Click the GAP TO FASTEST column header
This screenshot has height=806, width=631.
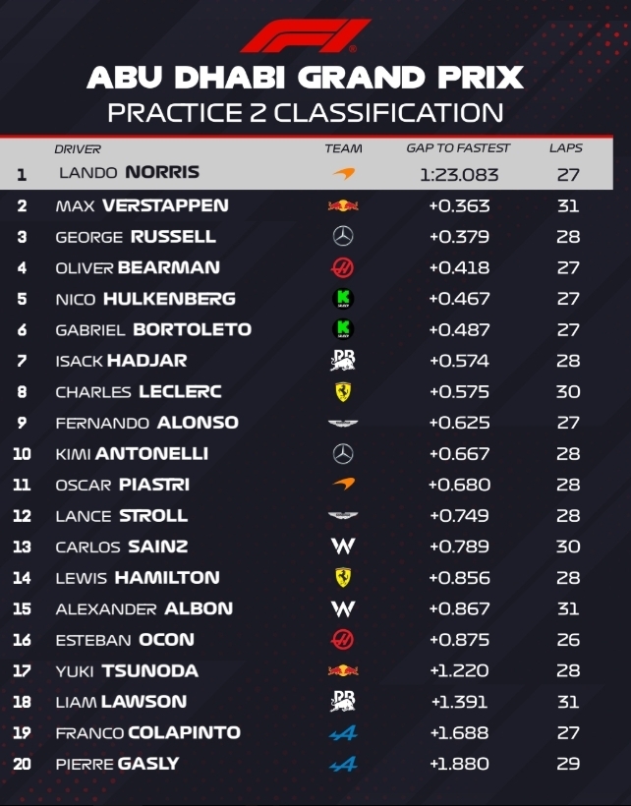point(458,148)
